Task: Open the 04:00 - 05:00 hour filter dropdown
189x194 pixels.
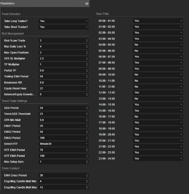Action: pyautogui.click(x=158, y=45)
